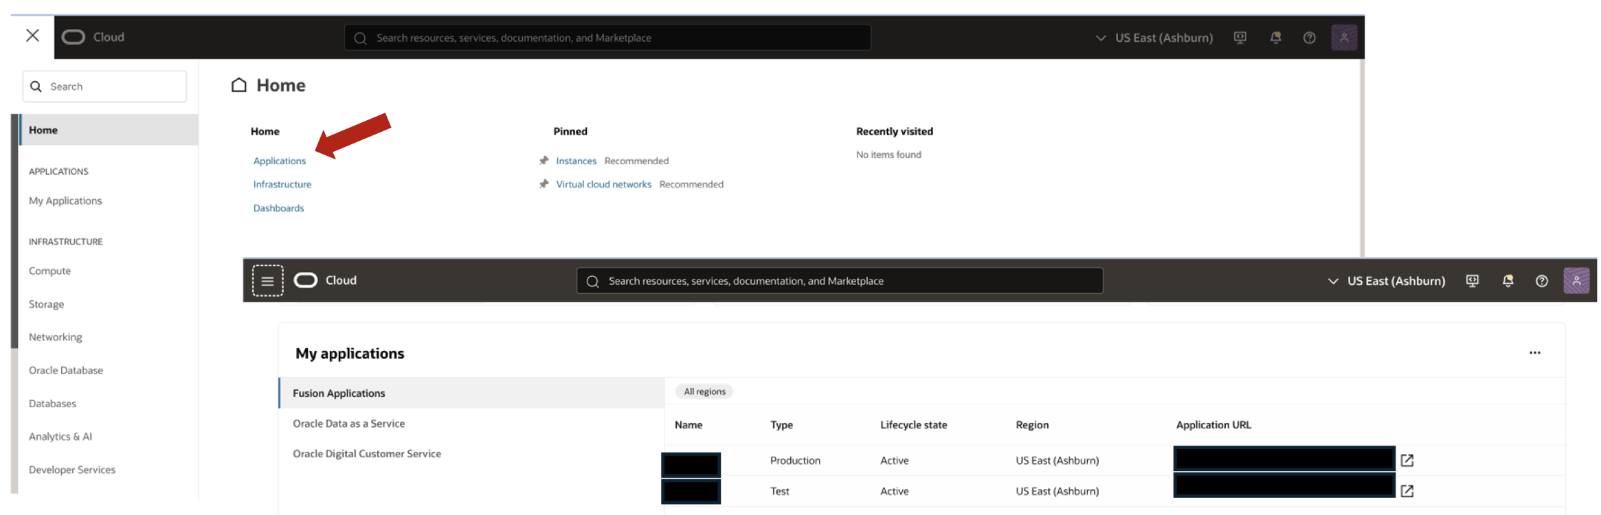1601x515 pixels.
Task: Select the Fusion Applications tab
Action: [339, 393]
